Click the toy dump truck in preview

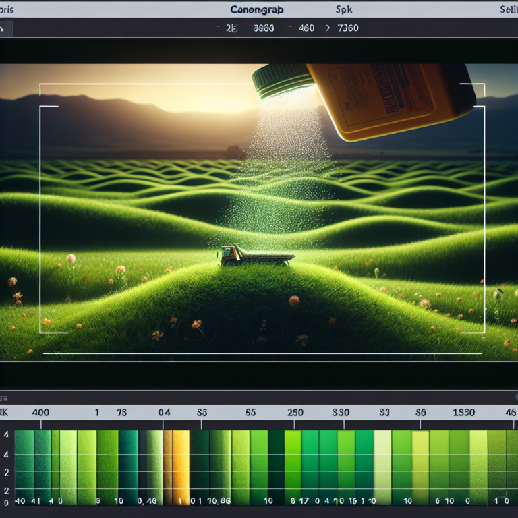click(256, 256)
